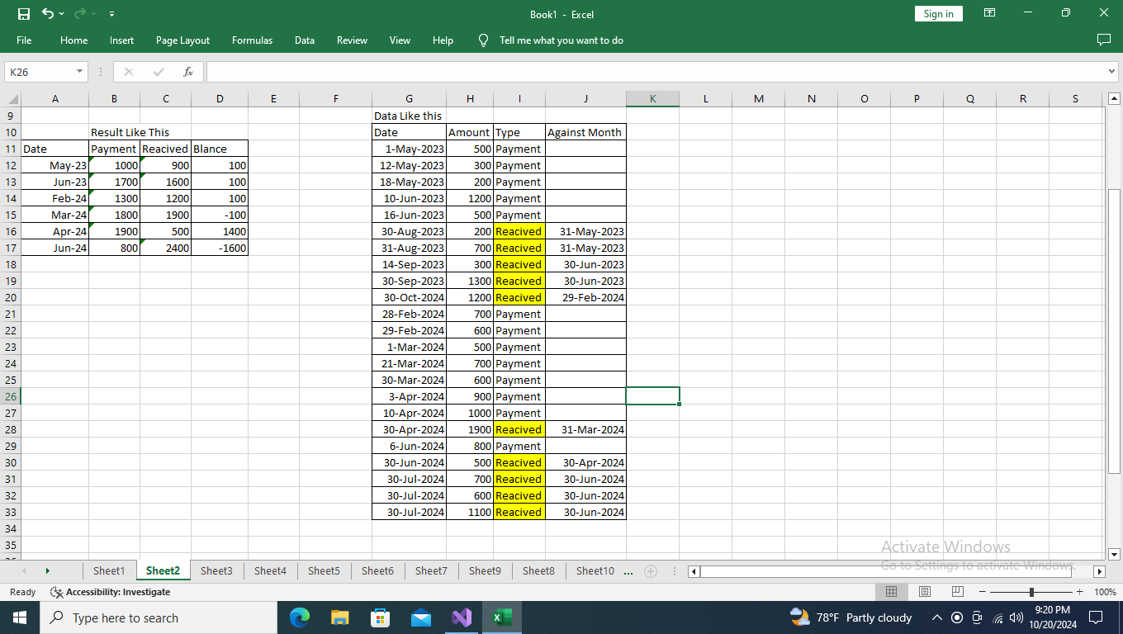This screenshot has height=634, width=1123.
Task: Click the Sign in button
Action: 939,14
